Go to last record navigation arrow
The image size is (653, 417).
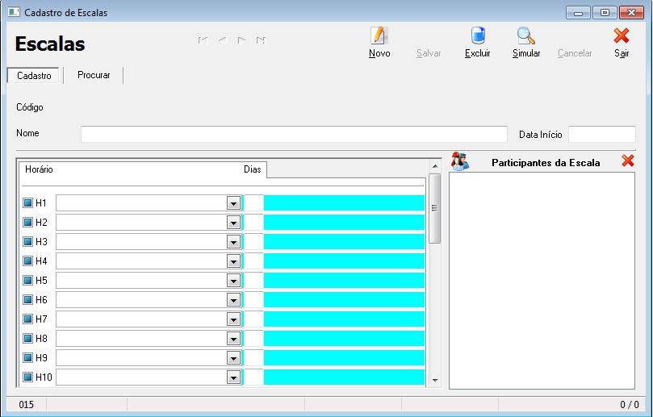(x=261, y=40)
